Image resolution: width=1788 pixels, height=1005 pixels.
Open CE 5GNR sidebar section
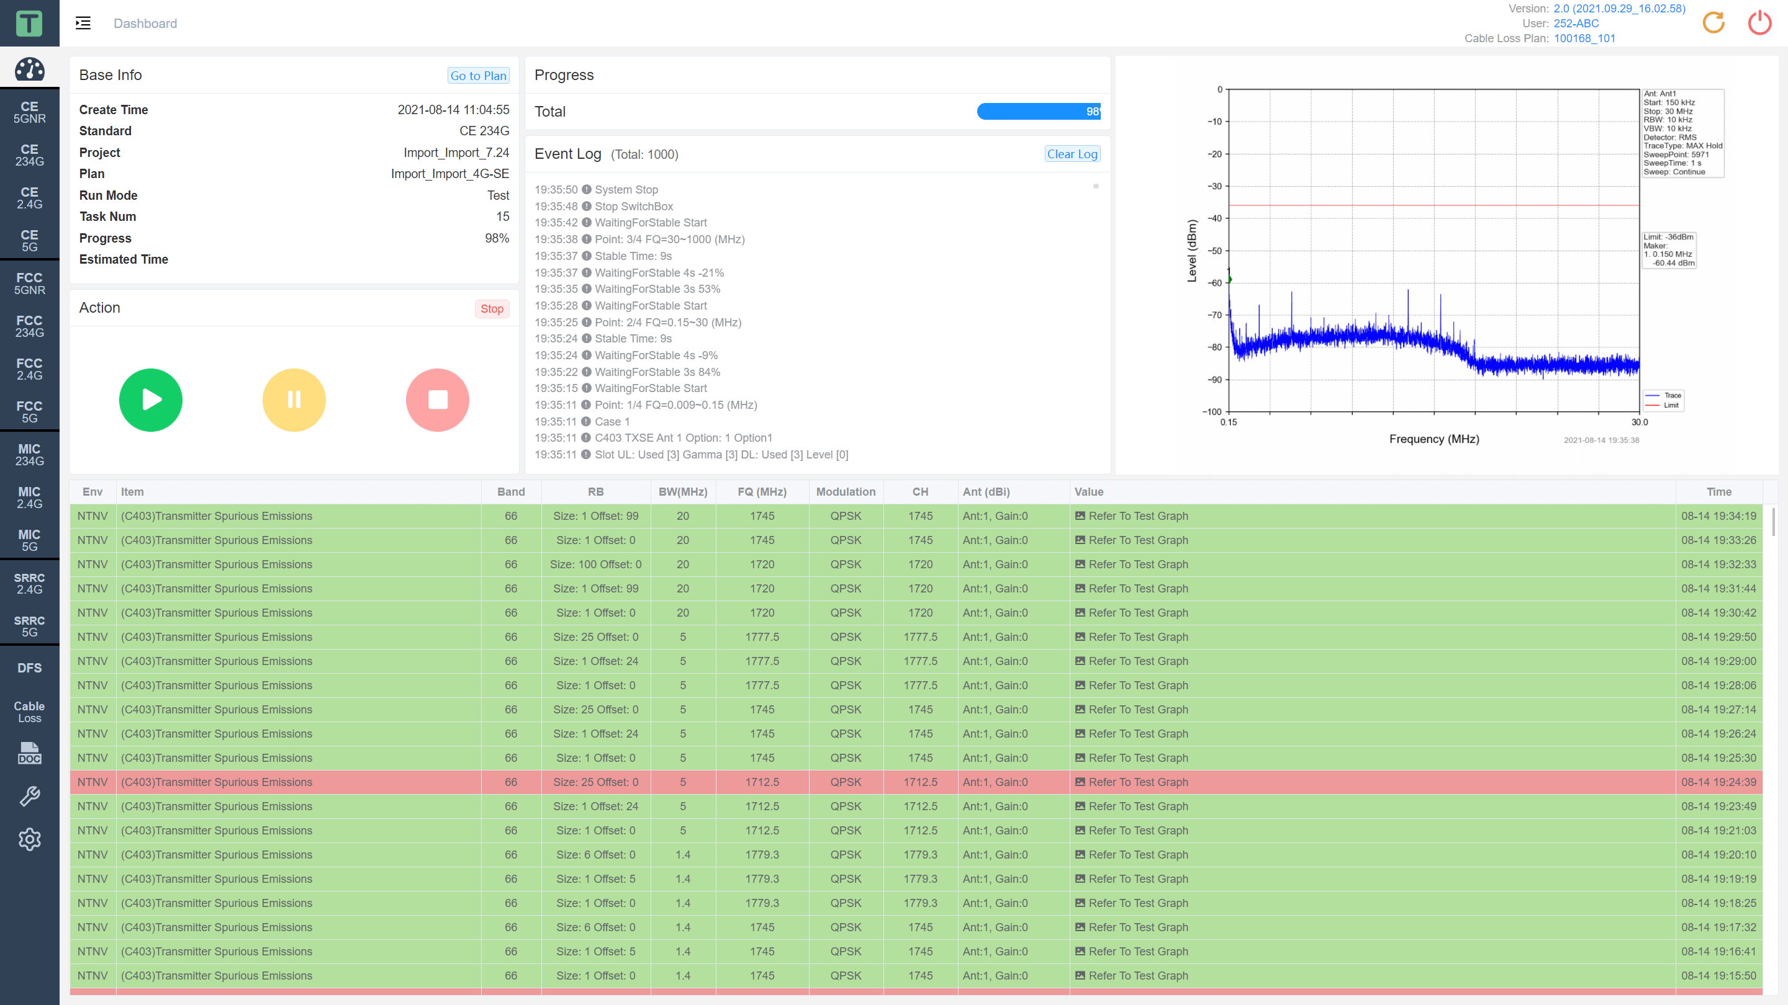click(29, 112)
